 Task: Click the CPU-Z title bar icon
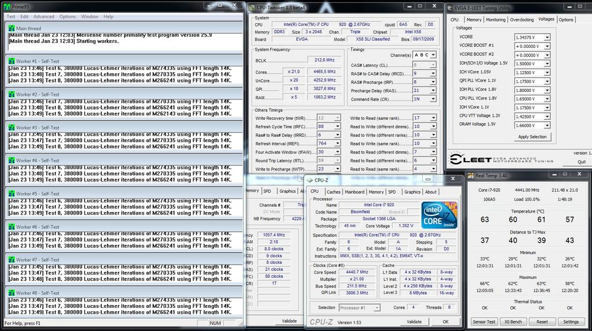[309, 180]
